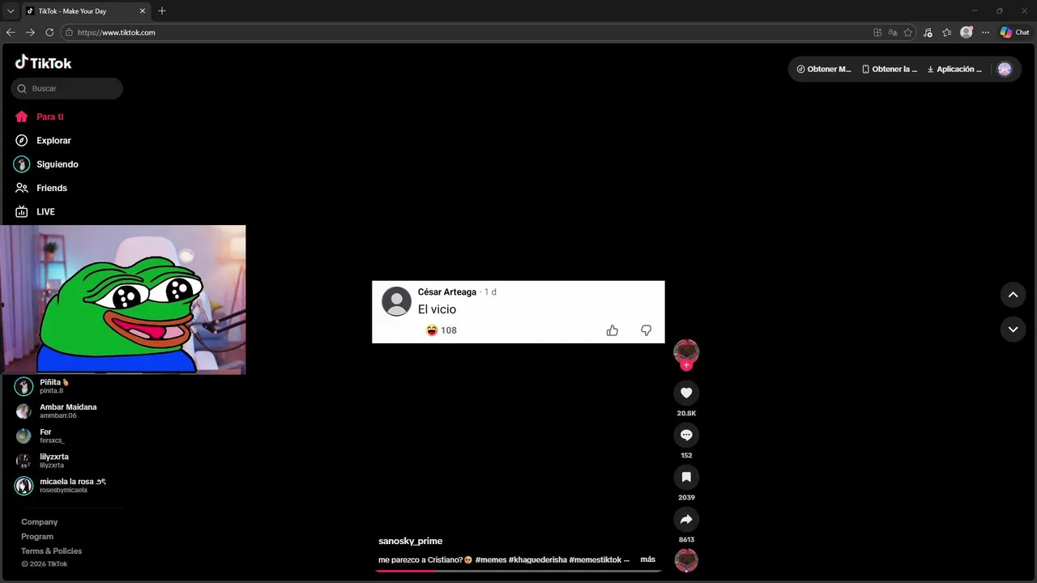Click the #memestiktok hashtag
The height and width of the screenshot is (583, 1037).
tap(595, 560)
